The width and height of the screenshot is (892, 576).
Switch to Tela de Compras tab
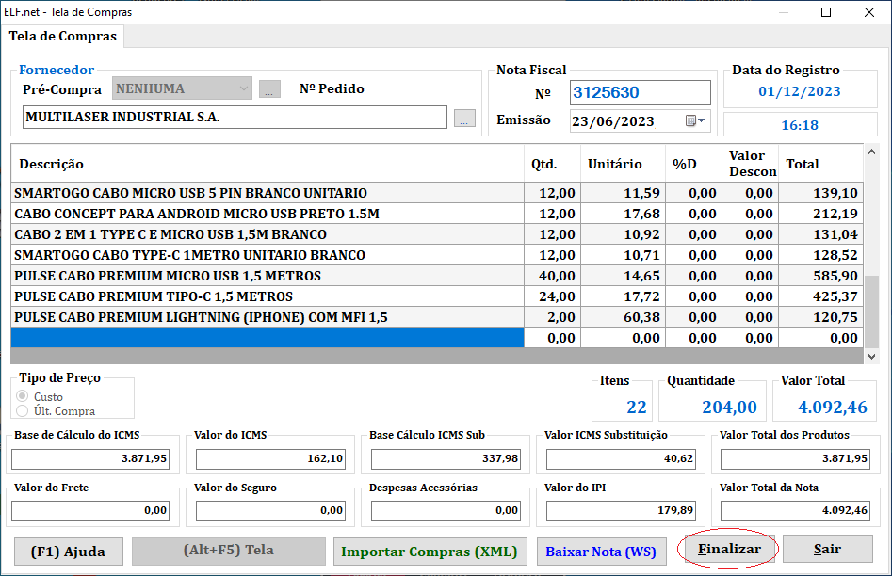click(x=62, y=37)
